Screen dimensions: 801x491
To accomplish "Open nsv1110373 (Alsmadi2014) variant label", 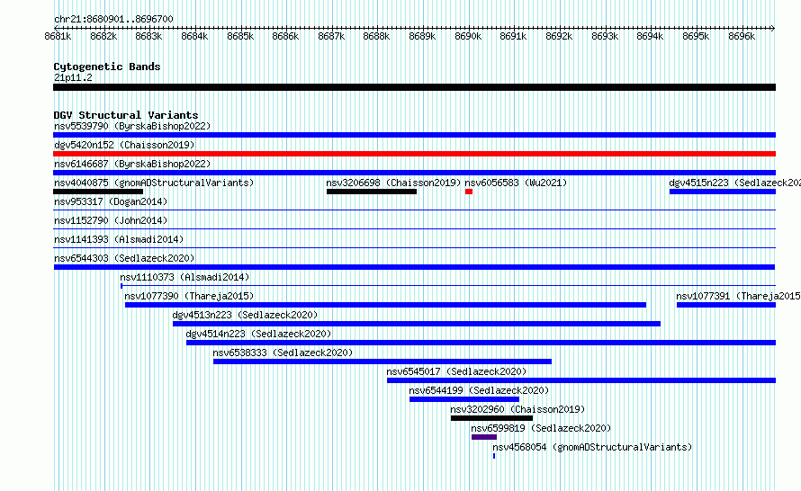I will tap(184, 277).
